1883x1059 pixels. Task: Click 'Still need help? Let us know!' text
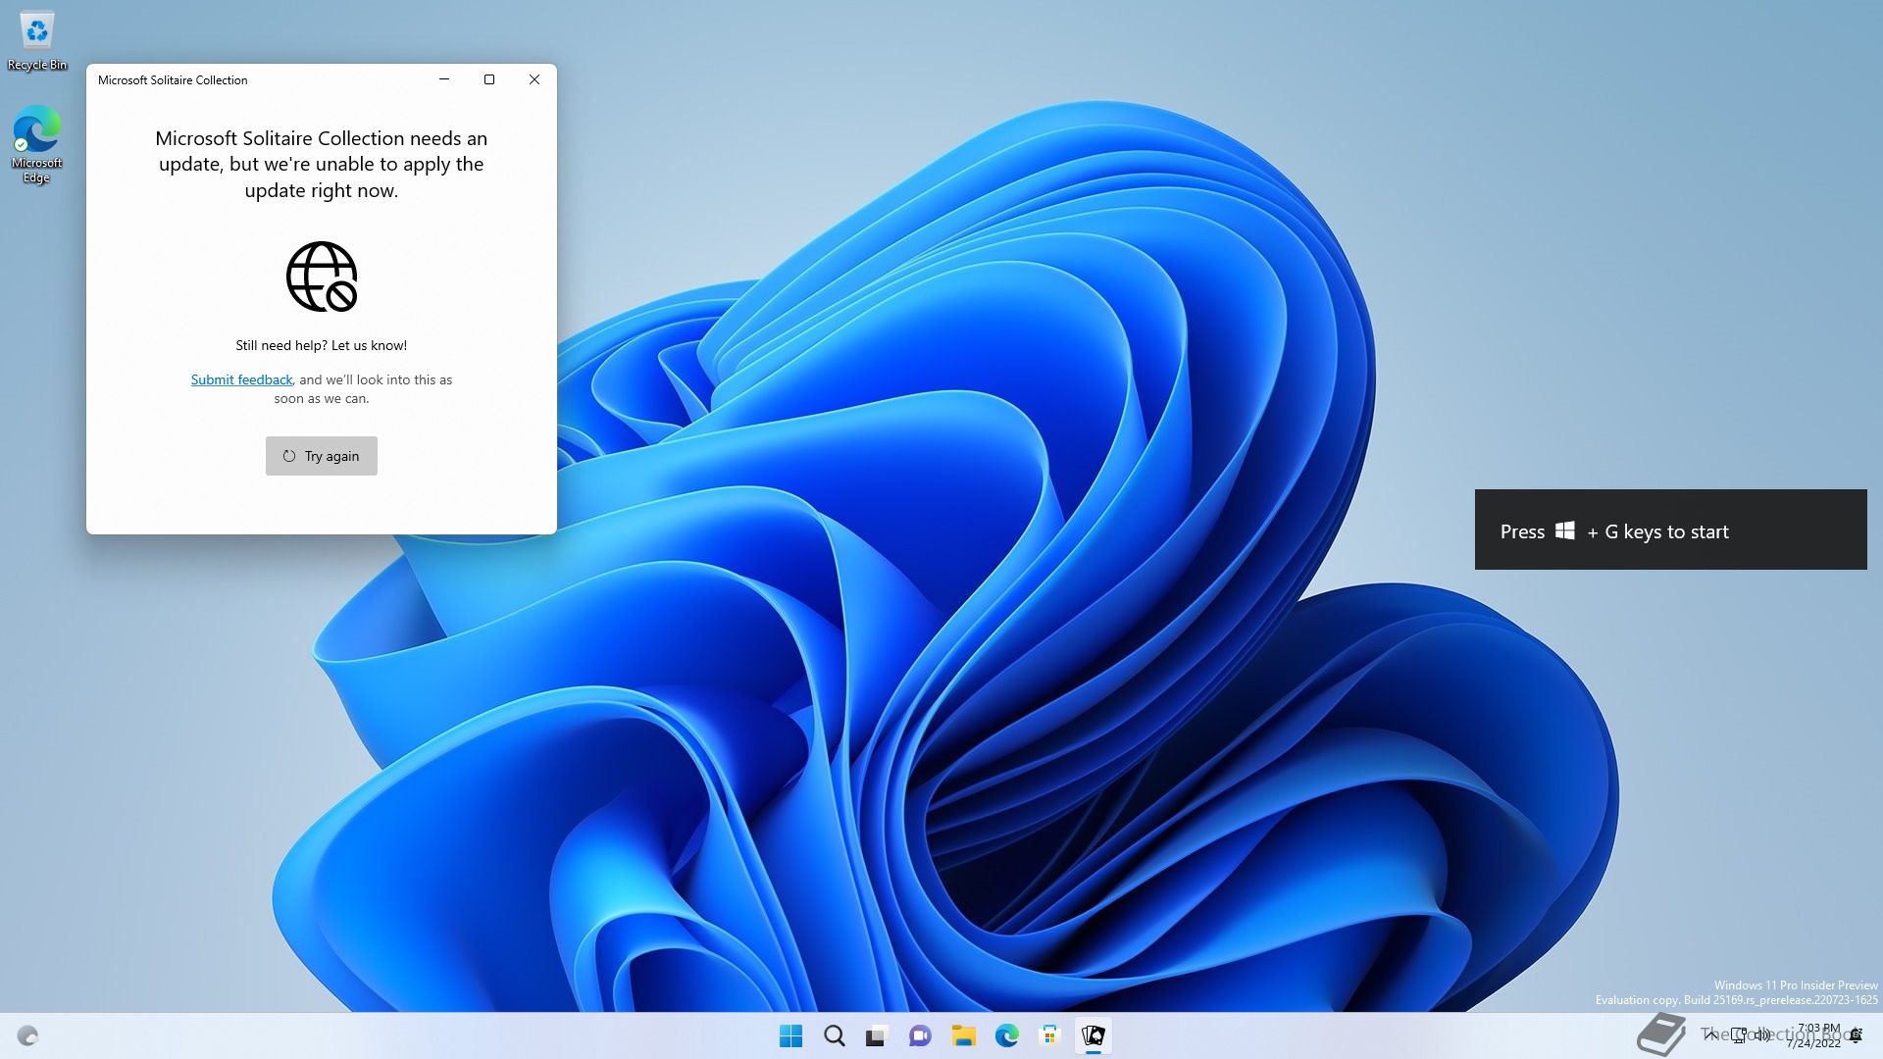321,345
